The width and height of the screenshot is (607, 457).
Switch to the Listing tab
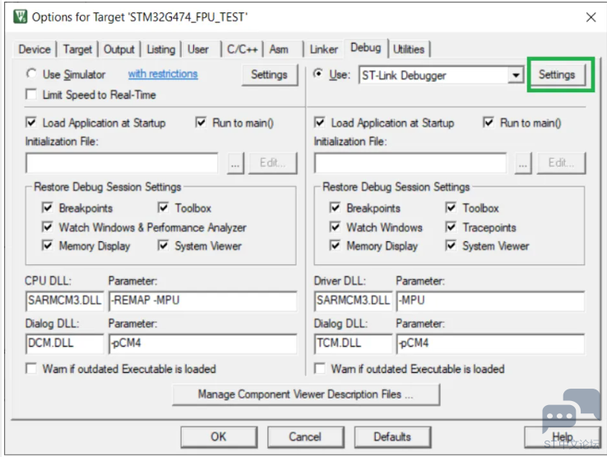(x=161, y=49)
